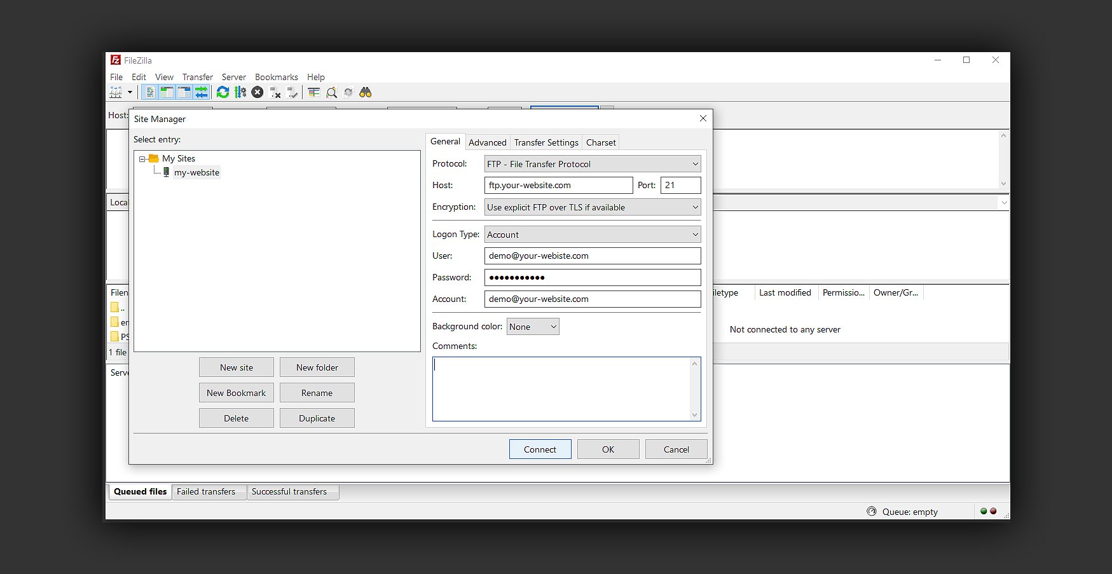Click the Owner/Gr... column header
Screen dimensions: 1112x574
click(896, 292)
